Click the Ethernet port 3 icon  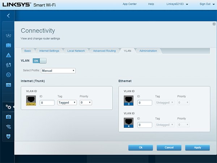[128, 100]
